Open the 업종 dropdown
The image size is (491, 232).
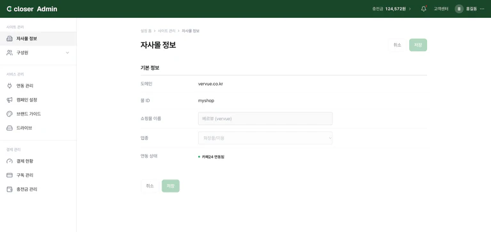coord(265,138)
